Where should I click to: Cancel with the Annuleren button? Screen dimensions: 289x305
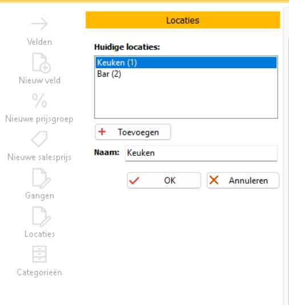(x=243, y=180)
